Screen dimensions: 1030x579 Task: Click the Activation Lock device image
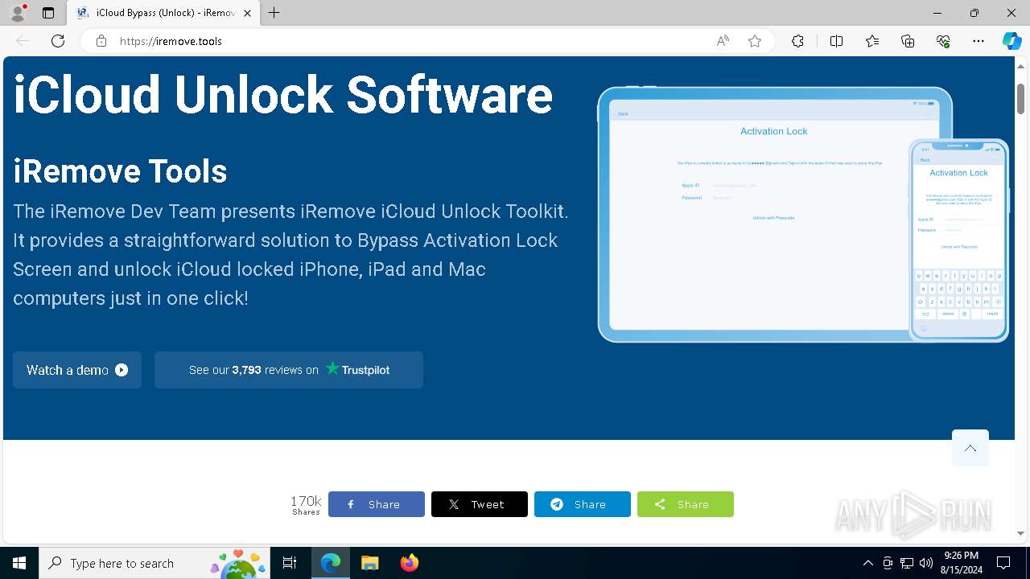[803, 214]
